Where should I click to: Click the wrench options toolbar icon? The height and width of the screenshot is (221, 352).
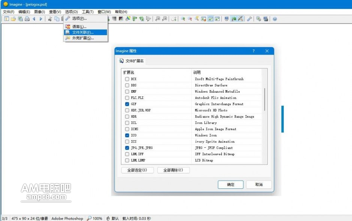249,19
